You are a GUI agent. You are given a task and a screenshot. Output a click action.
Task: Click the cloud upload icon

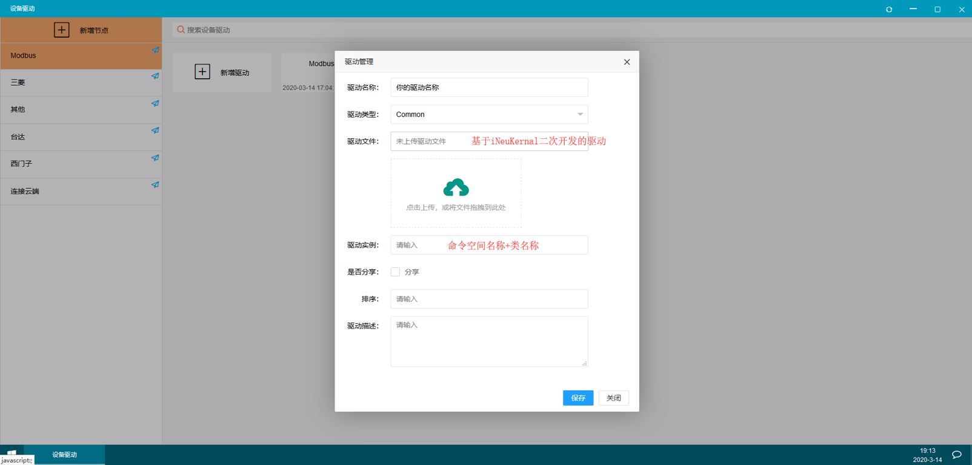point(456,188)
